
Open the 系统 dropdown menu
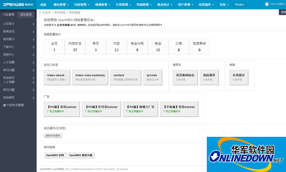tap(224, 4)
